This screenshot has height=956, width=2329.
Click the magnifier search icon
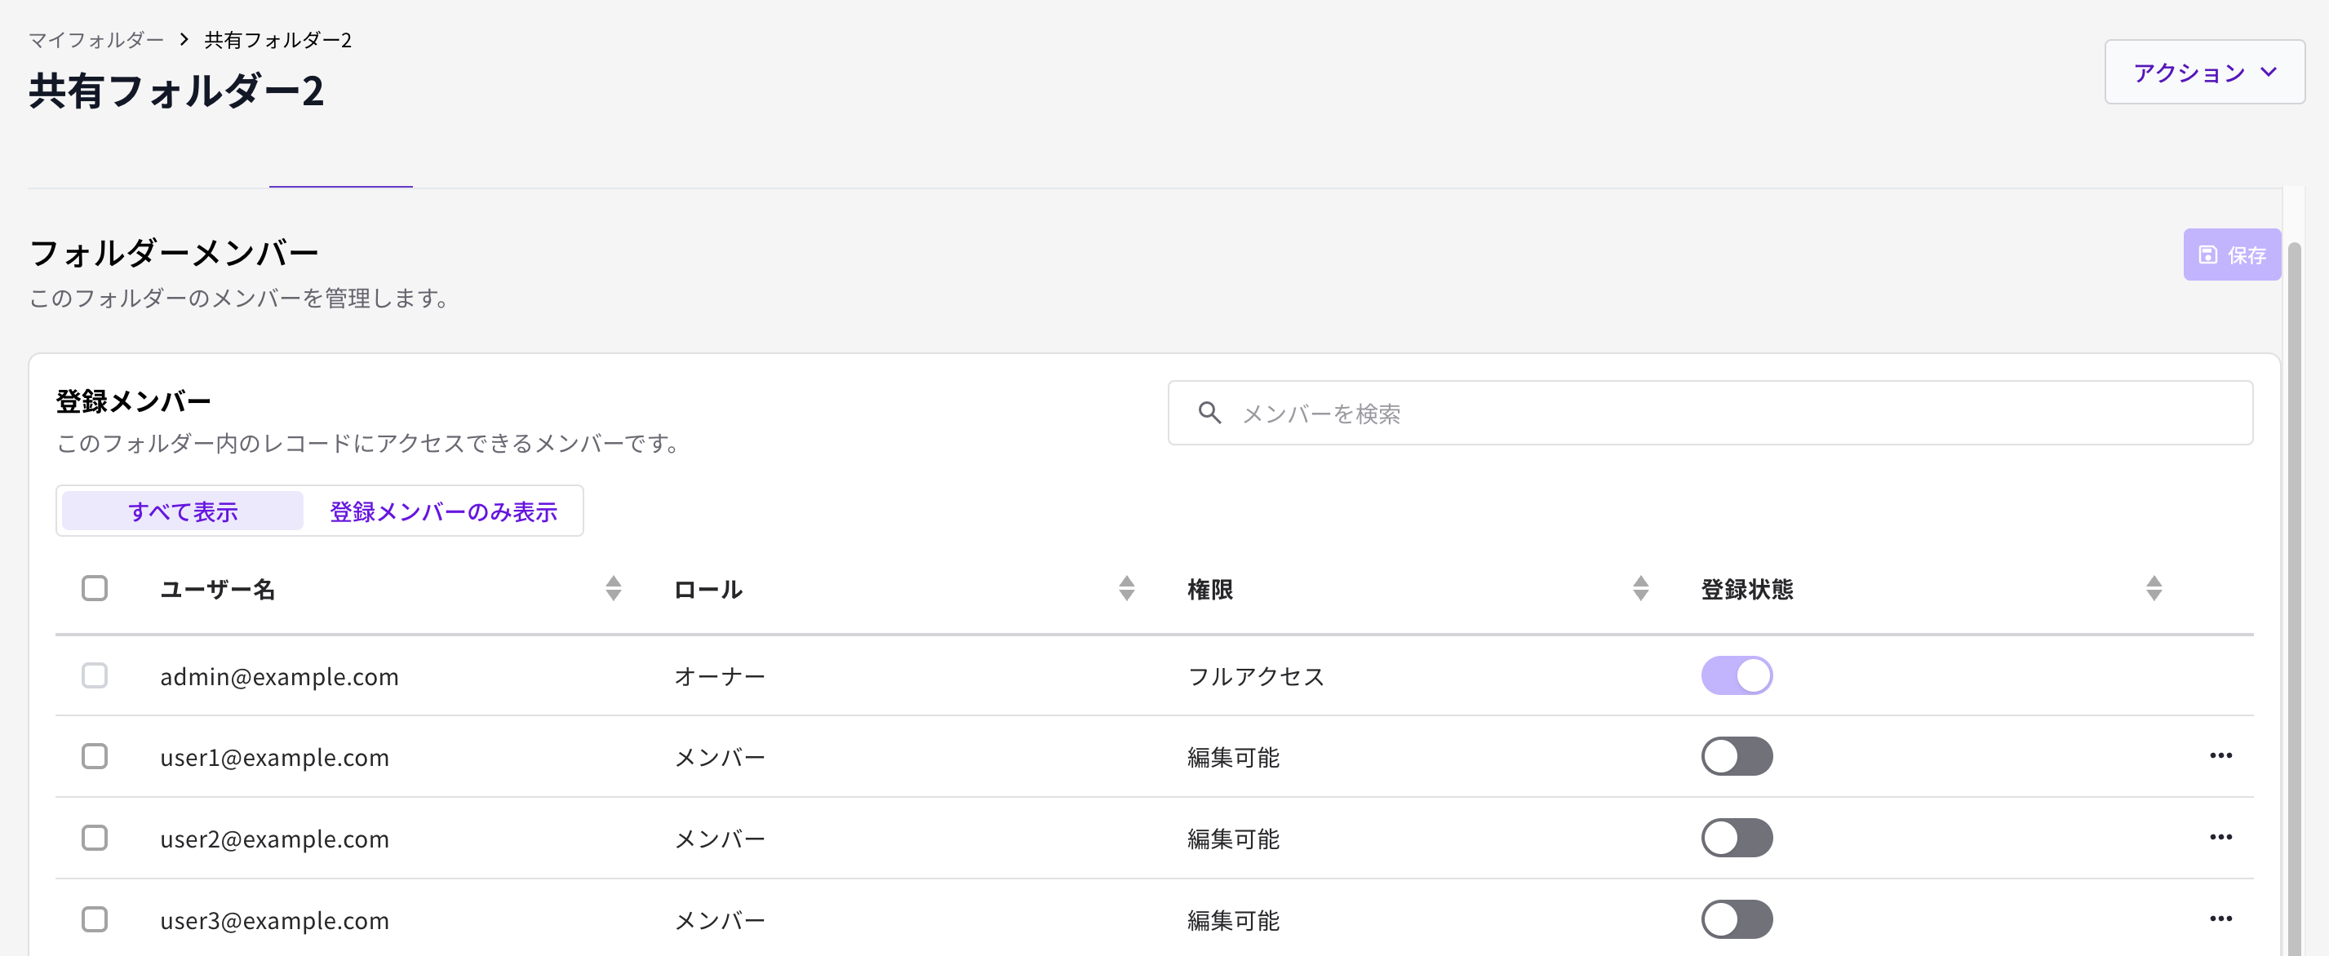[1209, 413]
